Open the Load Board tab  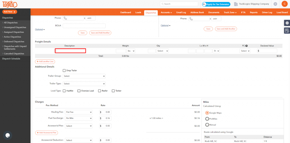pos(282,12)
